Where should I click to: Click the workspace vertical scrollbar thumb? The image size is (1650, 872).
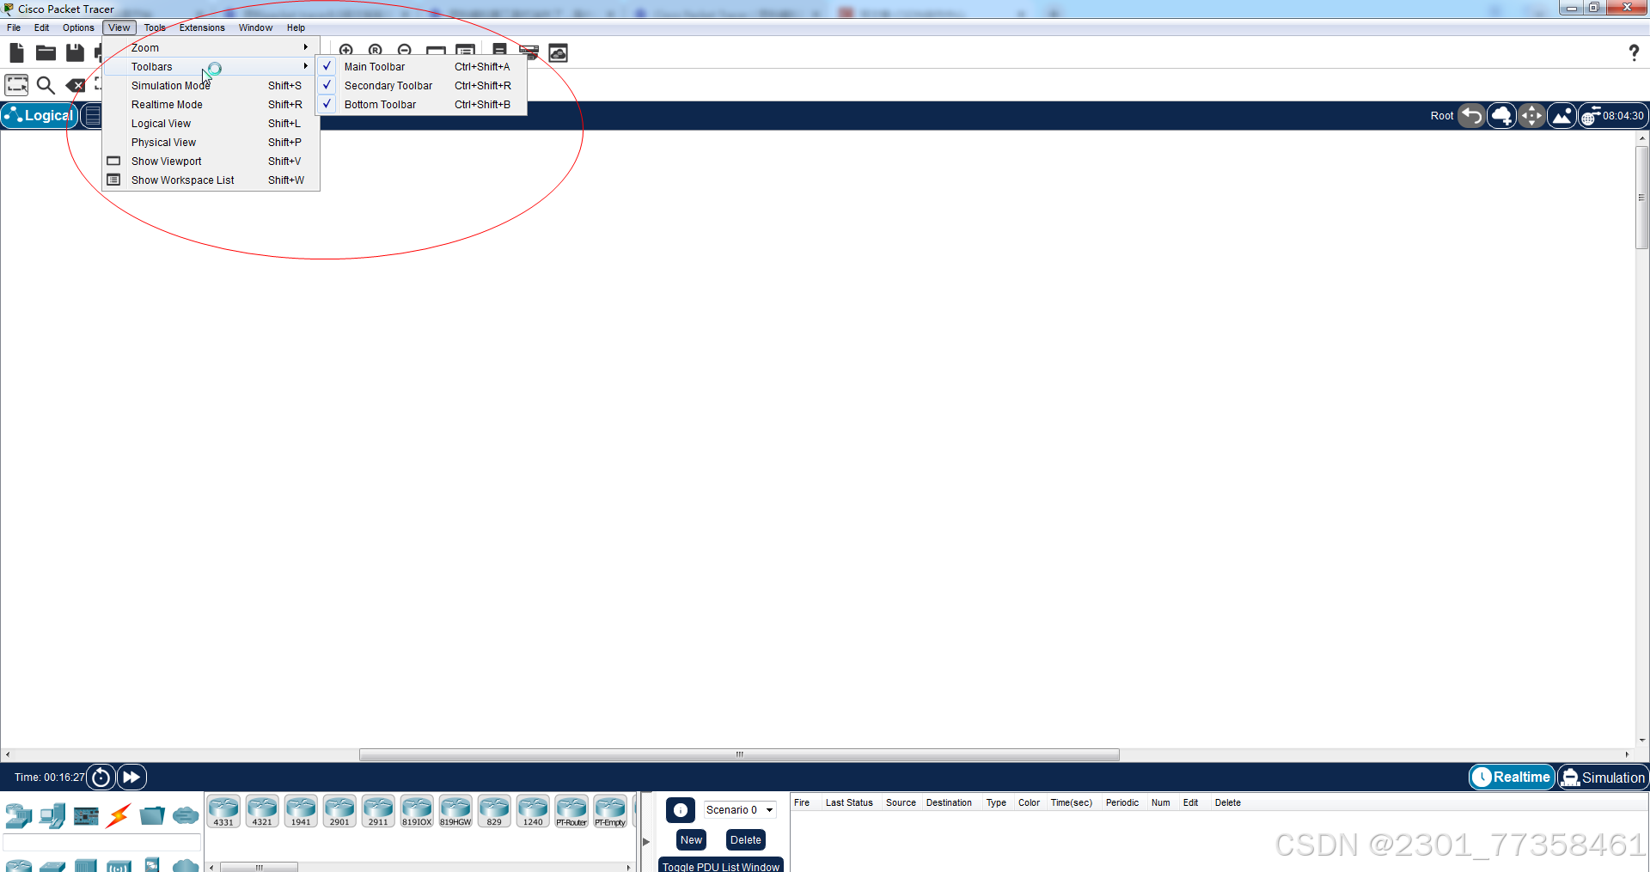[1641, 198]
